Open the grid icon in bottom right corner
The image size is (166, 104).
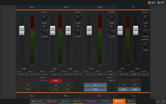[x=163, y=101]
